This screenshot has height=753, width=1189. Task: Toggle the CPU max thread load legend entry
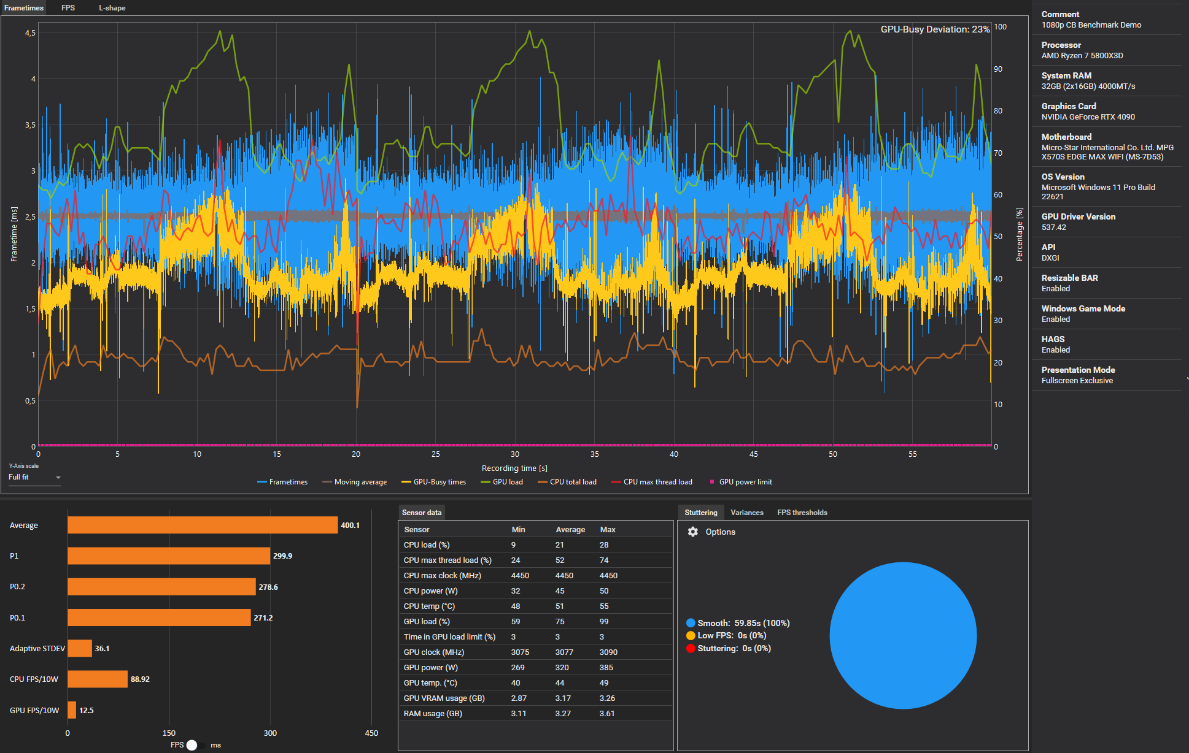click(x=652, y=482)
